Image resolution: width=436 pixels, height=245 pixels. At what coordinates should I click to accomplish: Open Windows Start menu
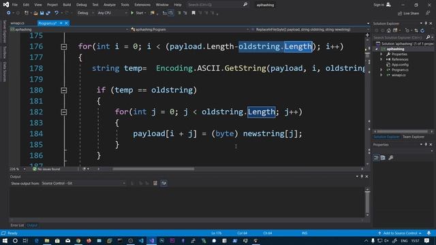[5, 240]
